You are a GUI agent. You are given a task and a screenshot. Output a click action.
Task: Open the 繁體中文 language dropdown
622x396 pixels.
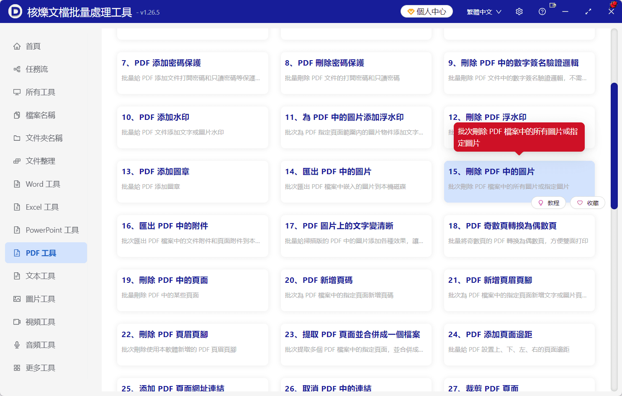pos(484,12)
